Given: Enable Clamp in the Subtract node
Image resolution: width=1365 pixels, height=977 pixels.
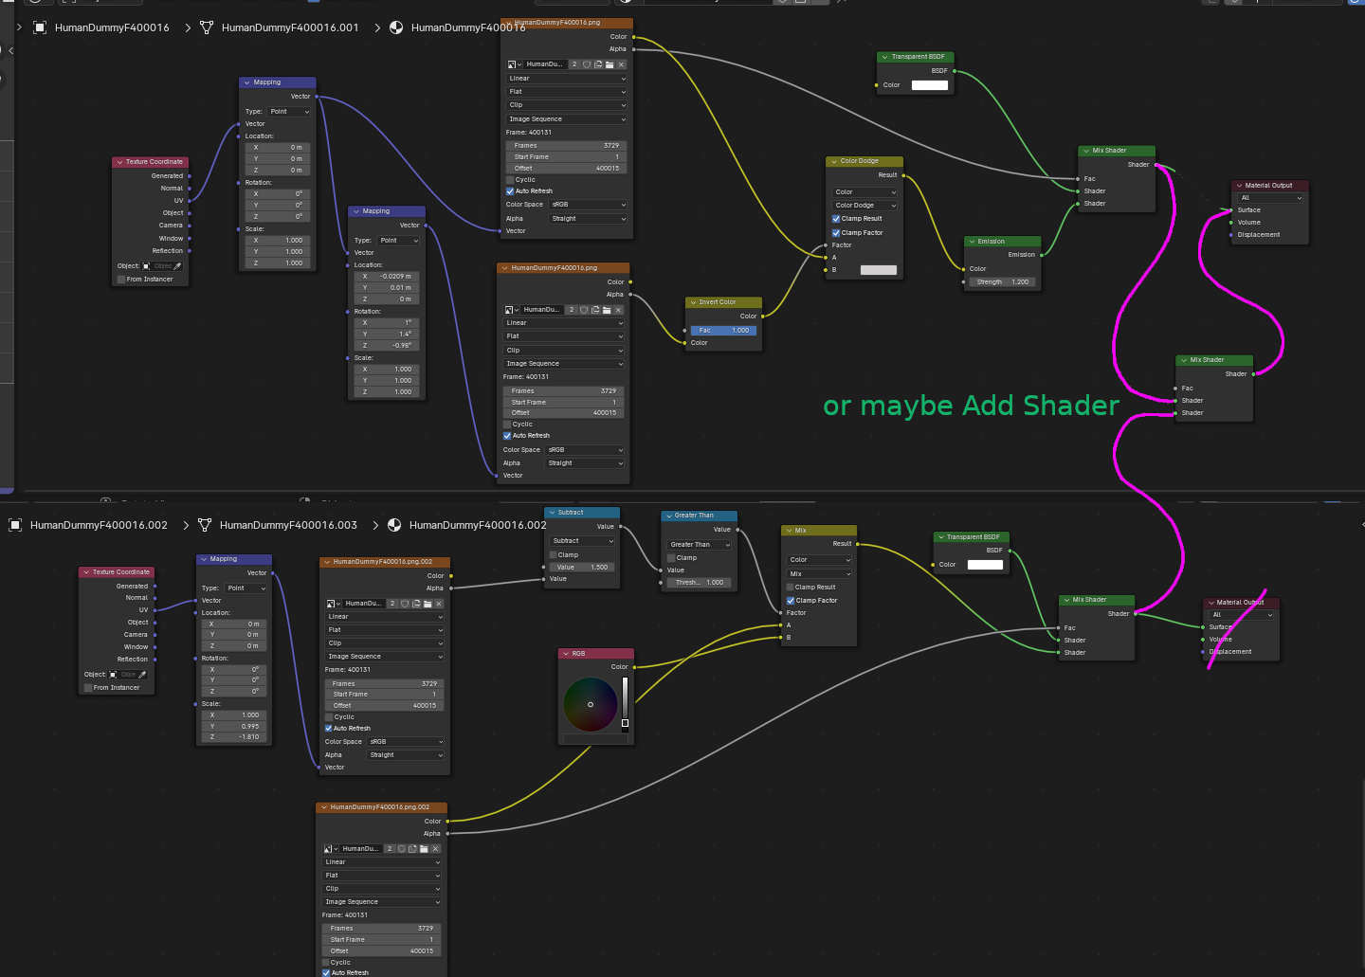Looking at the screenshot, I should point(553,555).
